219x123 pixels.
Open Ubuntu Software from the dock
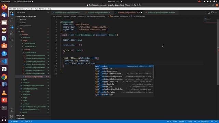click(4, 46)
